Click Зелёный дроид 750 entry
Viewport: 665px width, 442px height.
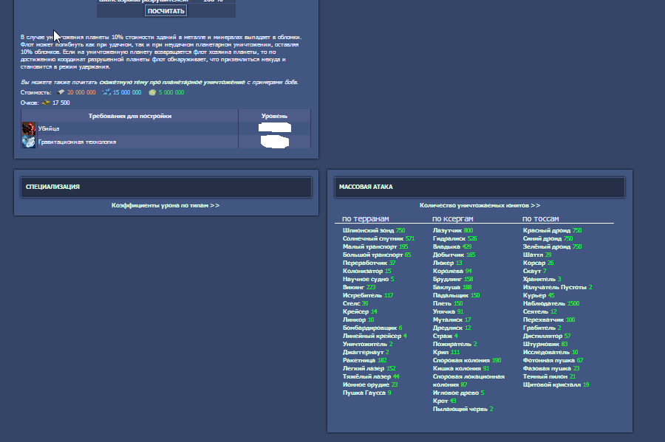(552, 246)
